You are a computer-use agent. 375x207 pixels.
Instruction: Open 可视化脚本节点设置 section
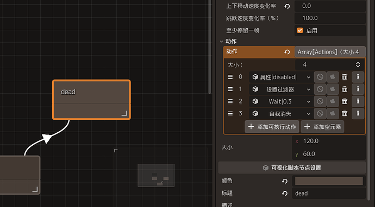click(x=292, y=167)
